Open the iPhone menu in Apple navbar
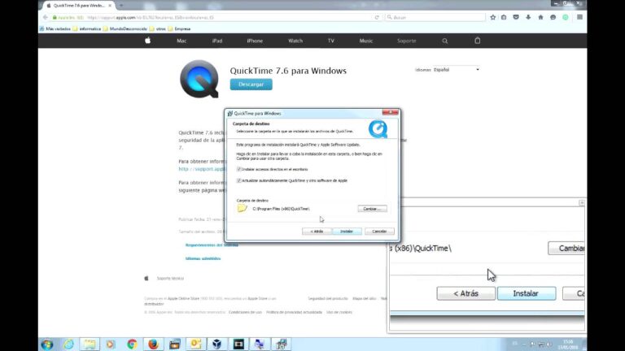 coord(255,41)
